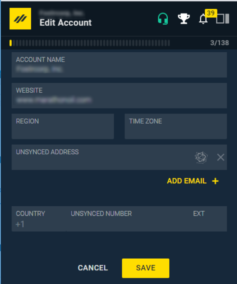This screenshot has height=284, width=237.
Task: Open the Time Zone dropdown field
Action: [176, 126]
